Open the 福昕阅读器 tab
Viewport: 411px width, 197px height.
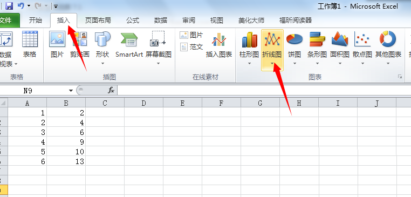coord(296,21)
